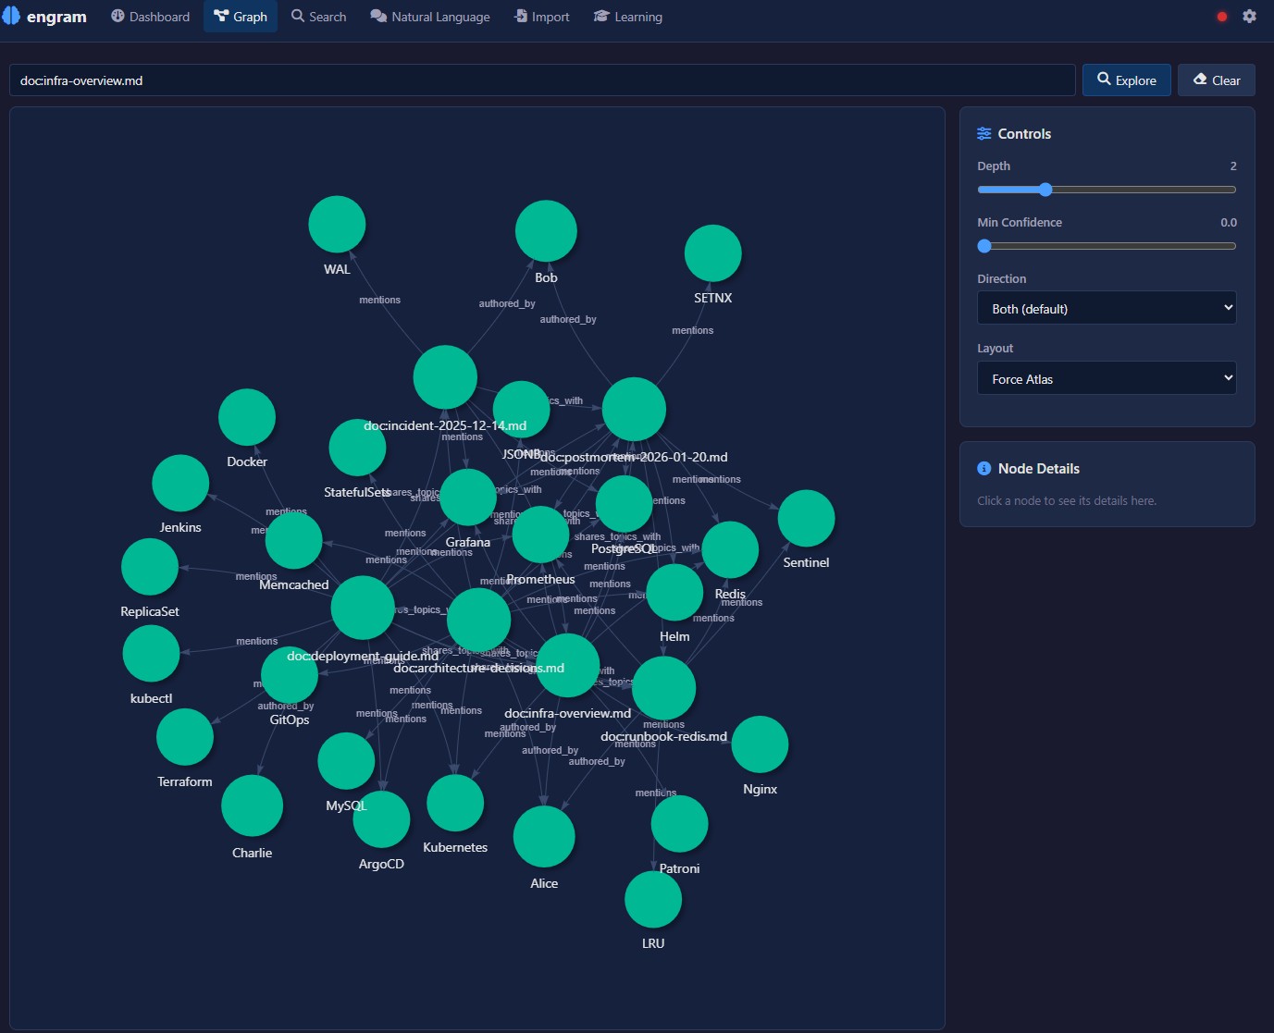Click the graduation cap icon on Learning
The image size is (1274, 1033).
(x=602, y=16)
